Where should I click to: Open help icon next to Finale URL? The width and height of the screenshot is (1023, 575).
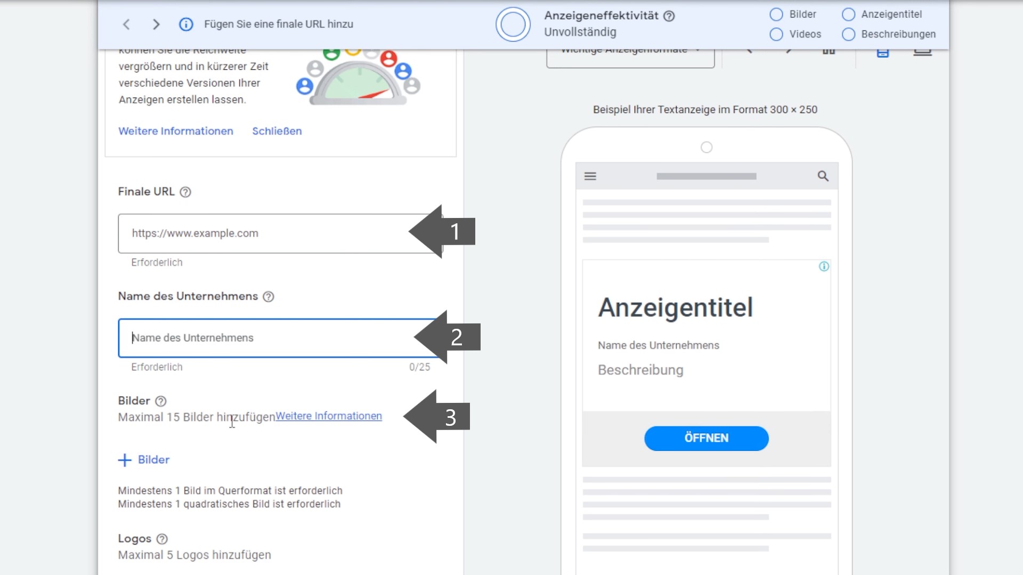[185, 192]
